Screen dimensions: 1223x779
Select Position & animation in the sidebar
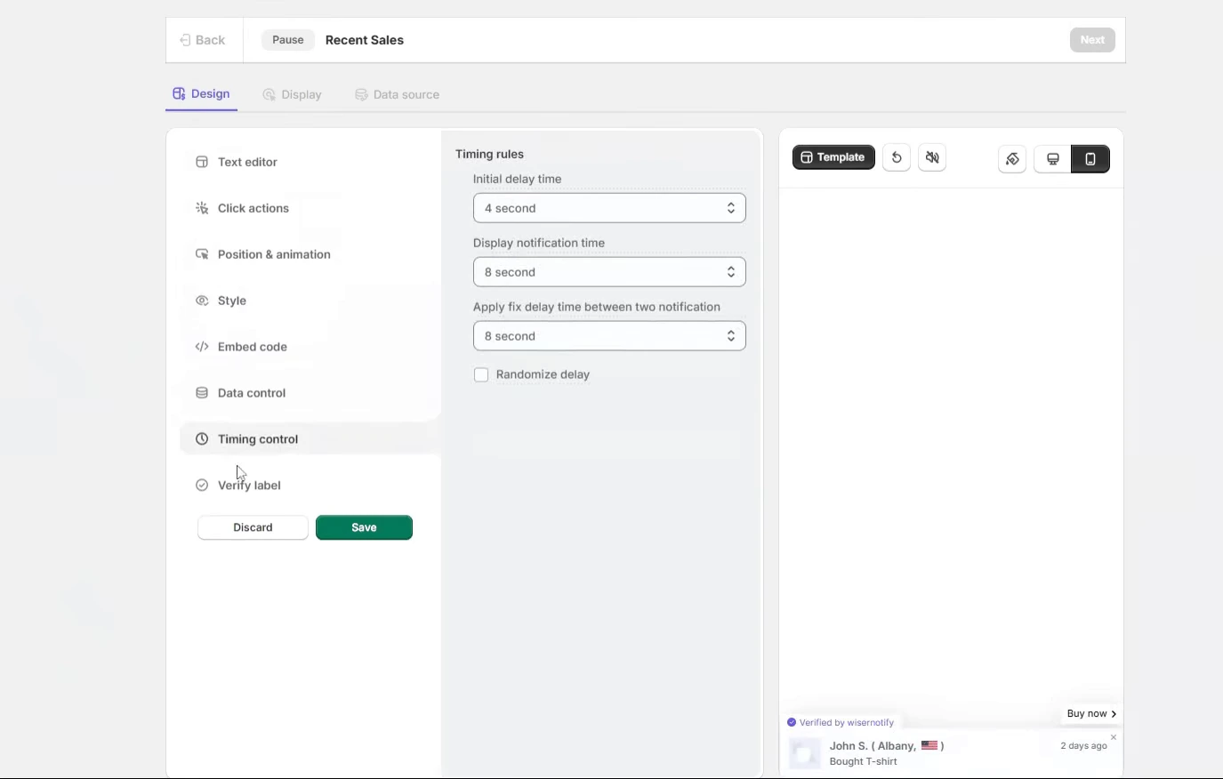[x=310, y=254]
